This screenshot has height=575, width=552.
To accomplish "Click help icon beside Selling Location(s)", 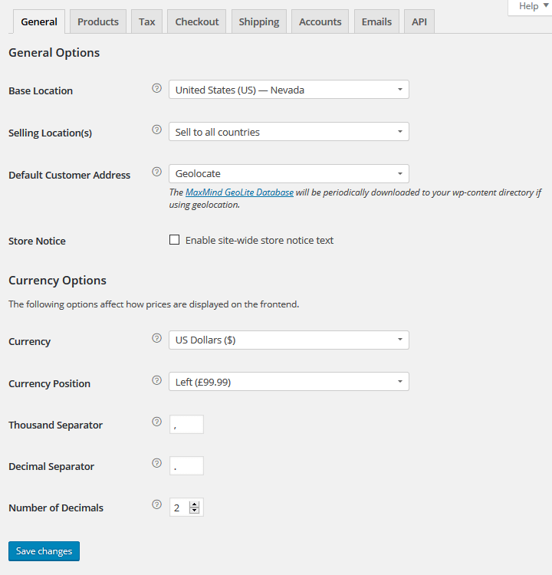I will [157, 130].
